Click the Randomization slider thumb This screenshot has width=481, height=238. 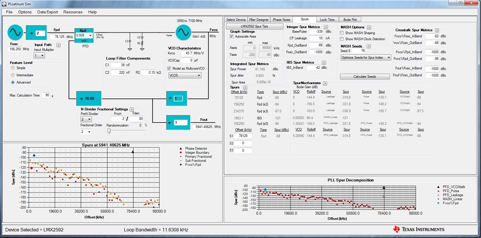click(109, 131)
